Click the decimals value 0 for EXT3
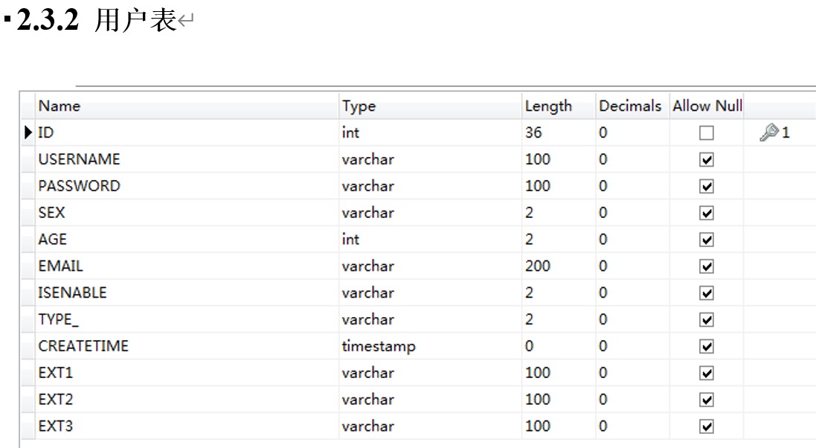Viewport: 816px width, 448px height. (632, 426)
